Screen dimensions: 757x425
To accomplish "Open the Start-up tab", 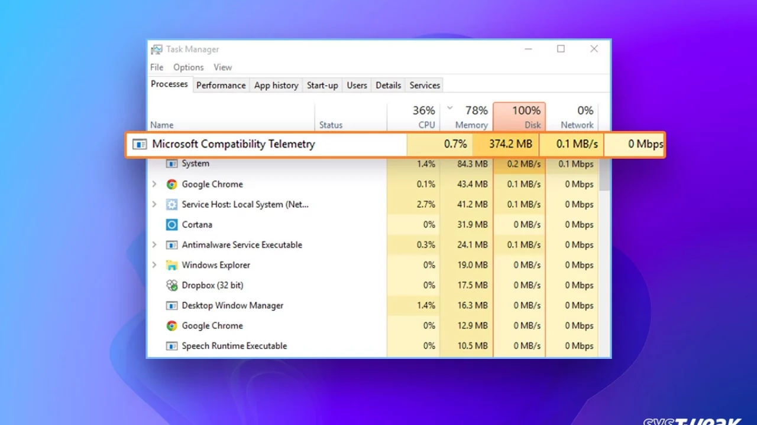I will click(322, 85).
